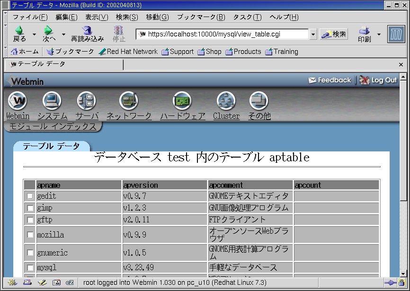Screen dimensions: 410x291
Task: Click the online/offline plug icon
Action: [391, 282]
